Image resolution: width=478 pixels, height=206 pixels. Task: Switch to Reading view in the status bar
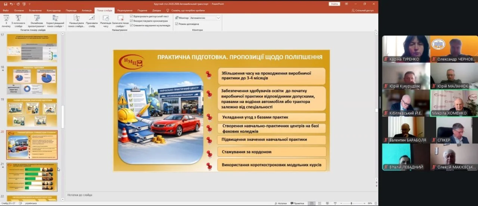point(327,203)
